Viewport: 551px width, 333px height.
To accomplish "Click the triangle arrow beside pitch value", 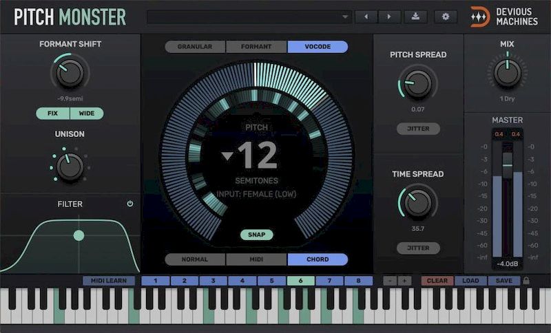I will point(227,156).
